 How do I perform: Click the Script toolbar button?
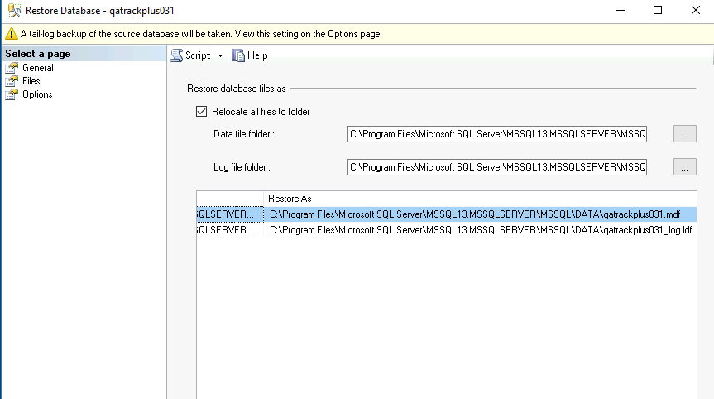(x=191, y=55)
